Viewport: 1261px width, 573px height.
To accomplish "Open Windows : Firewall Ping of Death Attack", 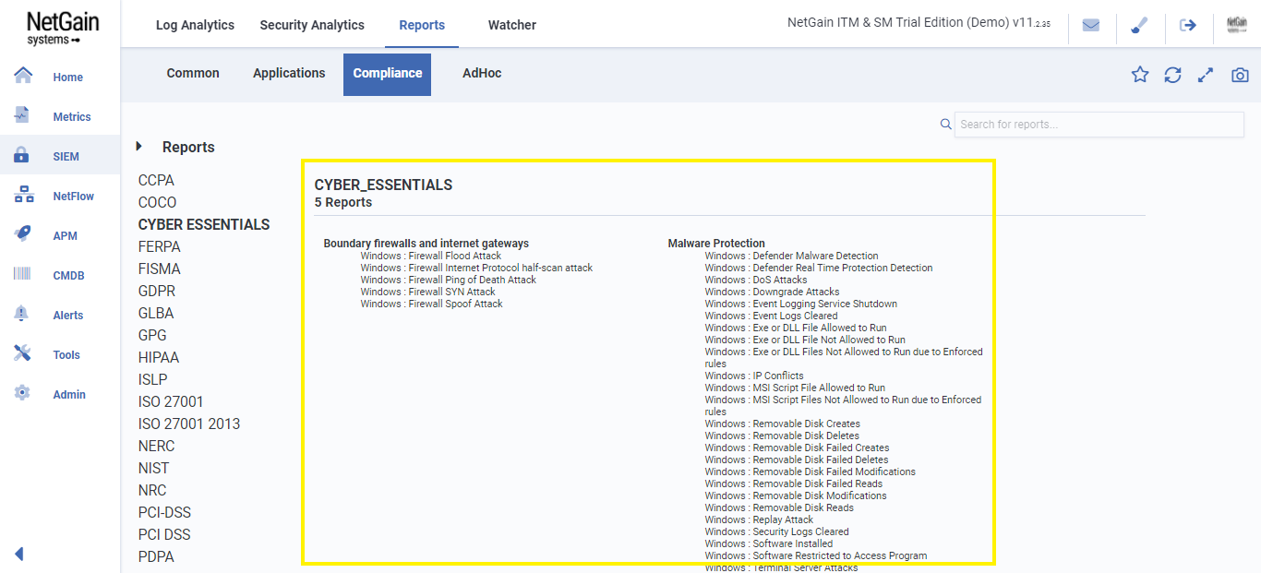I will pos(449,280).
